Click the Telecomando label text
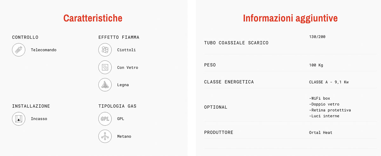Viewport: 381px width, 156px height. (x=43, y=50)
